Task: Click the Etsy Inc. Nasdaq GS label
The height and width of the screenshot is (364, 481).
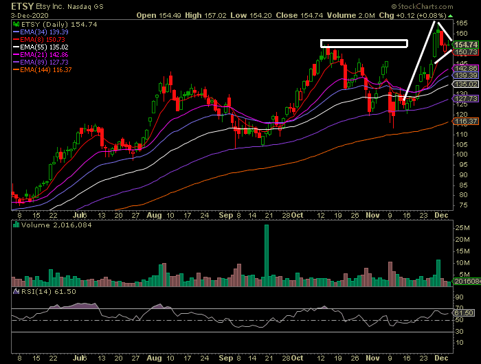Action: [69, 6]
